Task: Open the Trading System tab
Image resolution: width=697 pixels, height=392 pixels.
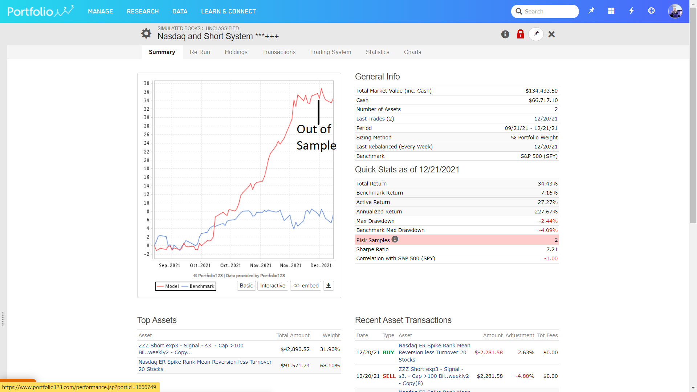Action: click(330, 52)
